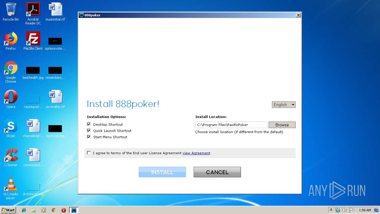
Task: Select optionsvote file on desktop
Action: [55, 43]
